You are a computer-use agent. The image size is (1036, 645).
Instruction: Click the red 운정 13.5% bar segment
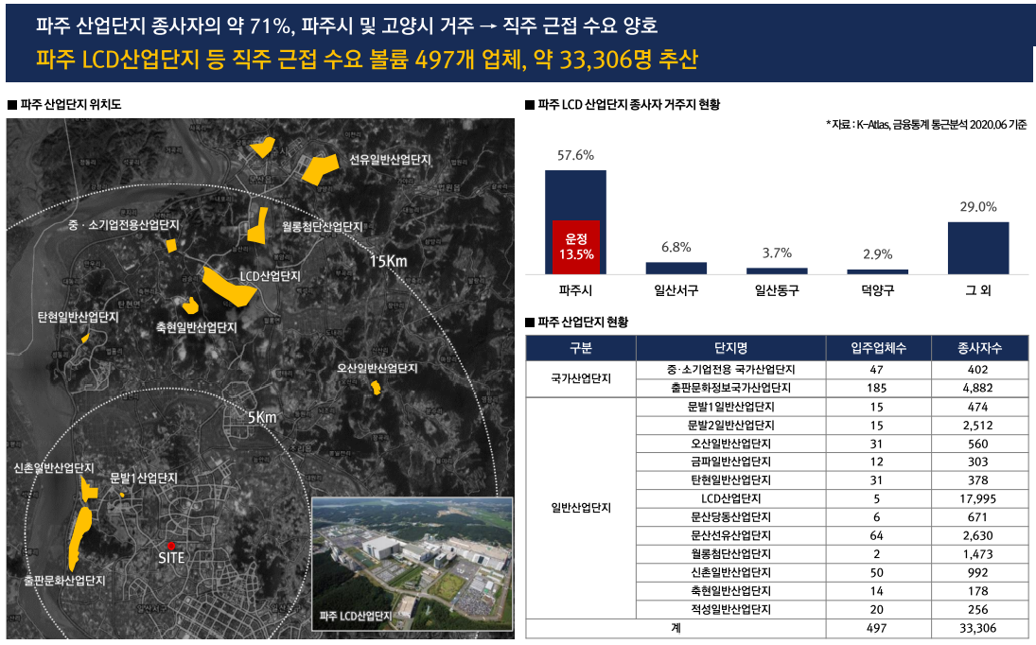pos(576,247)
